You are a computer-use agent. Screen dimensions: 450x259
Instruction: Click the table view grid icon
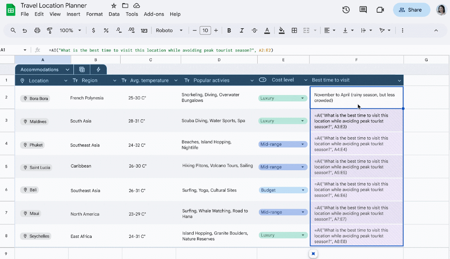pyautogui.click(x=82, y=70)
